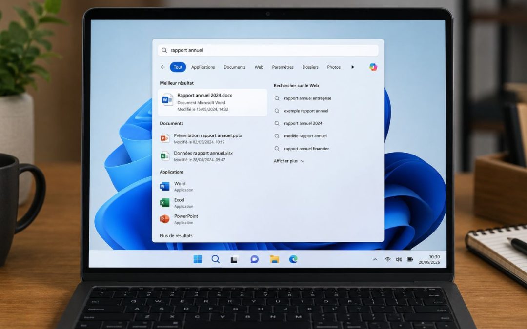Screen dimensions: 527x329
Task: Switch to the 'Web' filter tab
Action: pyautogui.click(x=259, y=67)
